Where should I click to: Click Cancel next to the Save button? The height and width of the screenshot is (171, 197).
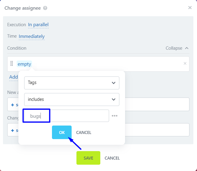pos(112,158)
